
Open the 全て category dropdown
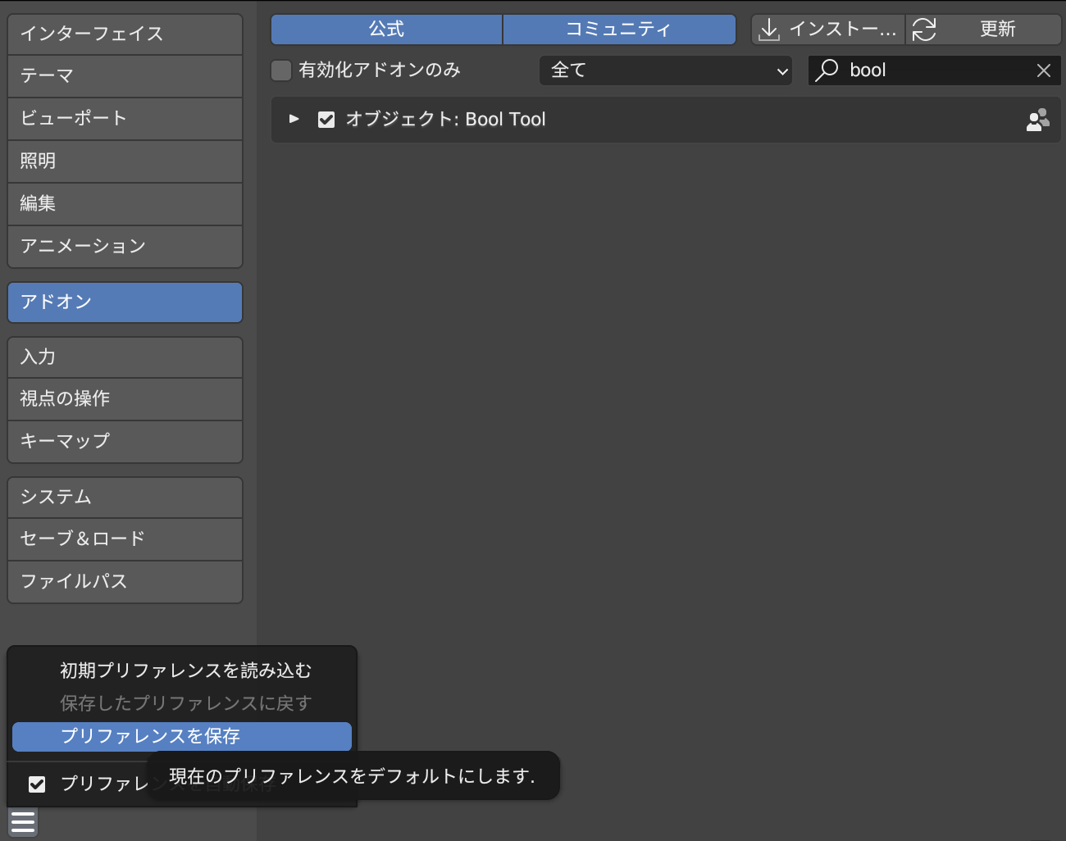pos(666,70)
